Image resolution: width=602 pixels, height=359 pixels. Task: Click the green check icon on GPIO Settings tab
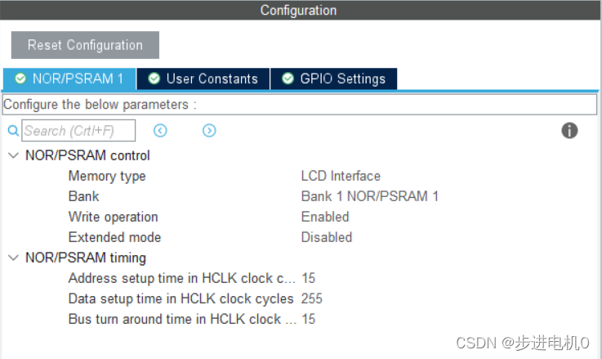click(x=288, y=79)
